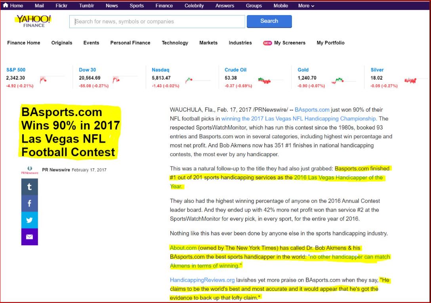Screen dimensions: 431x303
Task: Follow the About.com link
Action: pyautogui.click(x=183, y=248)
